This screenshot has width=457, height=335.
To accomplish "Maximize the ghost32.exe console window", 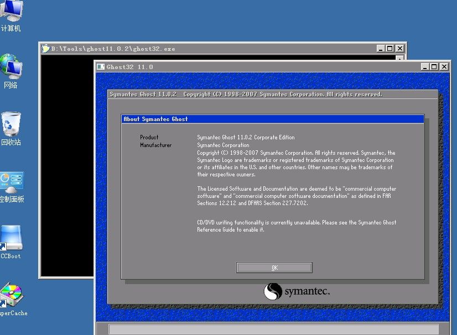I will click(x=390, y=48).
